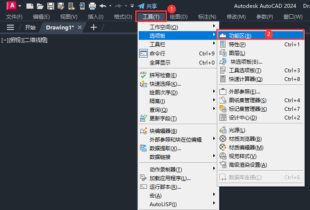
Task: Open the 格式(O) menu
Action: point(123,17)
